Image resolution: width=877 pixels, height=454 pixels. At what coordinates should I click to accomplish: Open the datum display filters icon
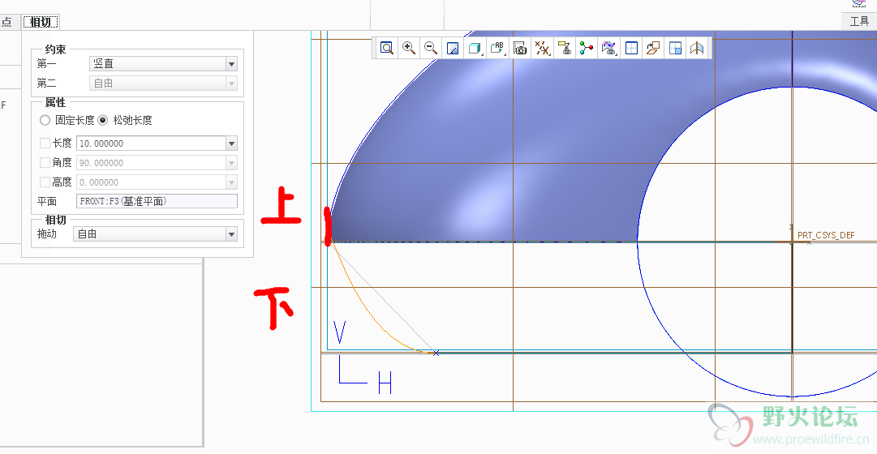[x=543, y=49]
